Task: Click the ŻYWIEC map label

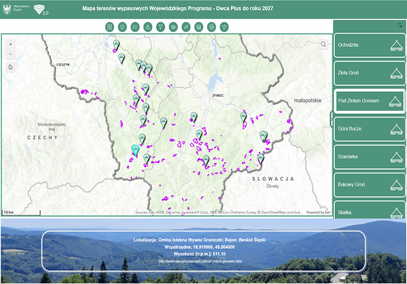Action: click(x=218, y=96)
